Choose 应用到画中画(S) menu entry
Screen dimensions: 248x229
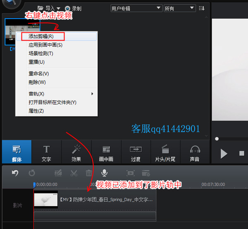(x=56, y=45)
